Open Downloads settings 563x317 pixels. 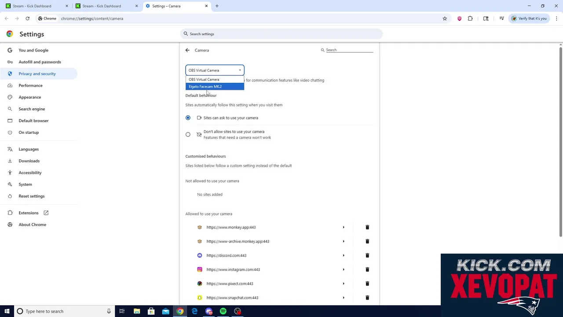point(39,161)
